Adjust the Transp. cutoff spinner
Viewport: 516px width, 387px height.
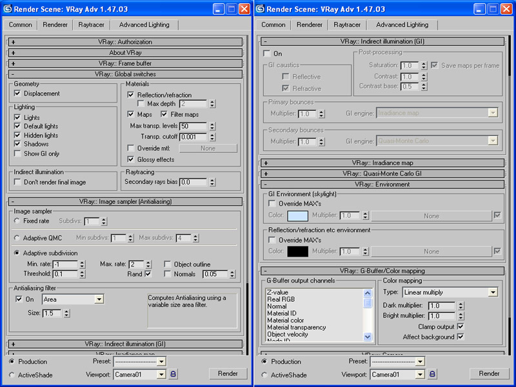click(212, 137)
